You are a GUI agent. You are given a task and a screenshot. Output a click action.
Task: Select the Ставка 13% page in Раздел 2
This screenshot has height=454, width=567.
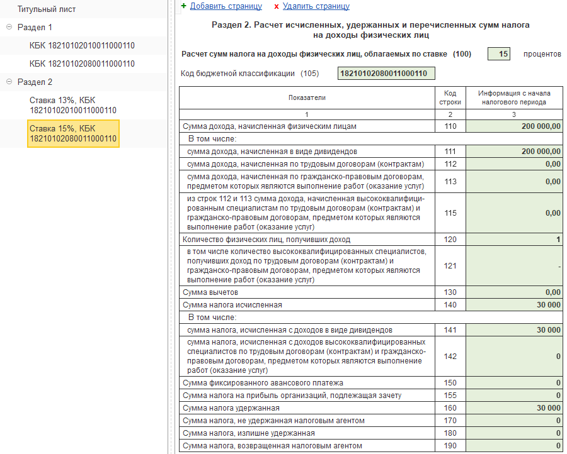pyautogui.click(x=72, y=105)
